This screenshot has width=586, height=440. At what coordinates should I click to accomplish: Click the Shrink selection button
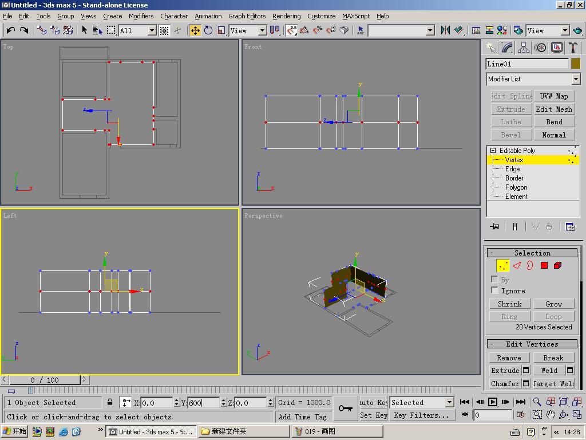509,304
